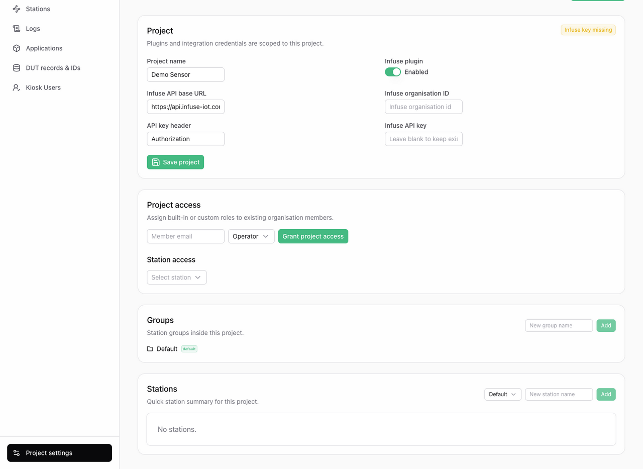The image size is (643, 469).
Task: Click the Infuse API base URL field
Action: [186, 107]
